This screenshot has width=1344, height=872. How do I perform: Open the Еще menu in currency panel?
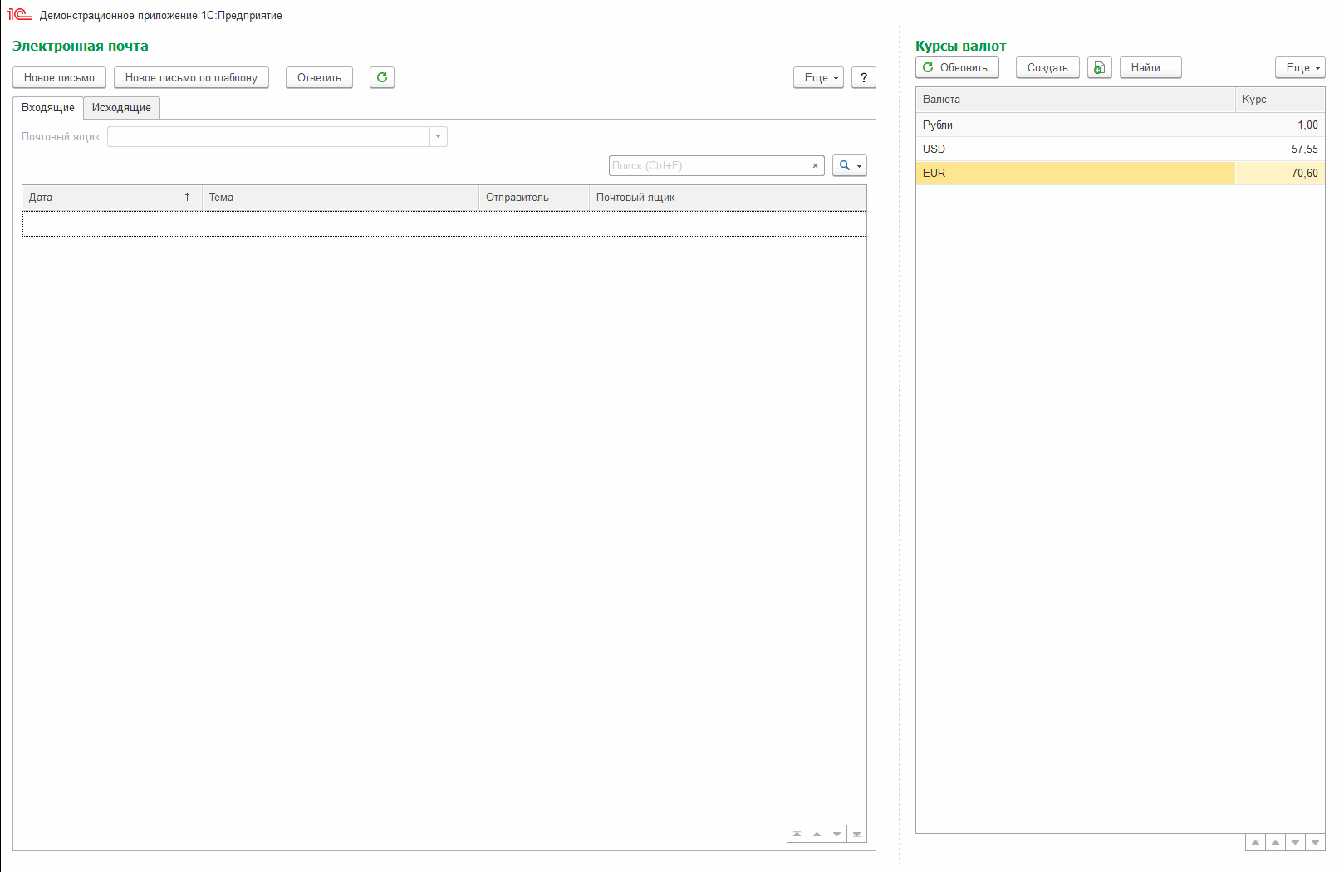(x=1300, y=67)
